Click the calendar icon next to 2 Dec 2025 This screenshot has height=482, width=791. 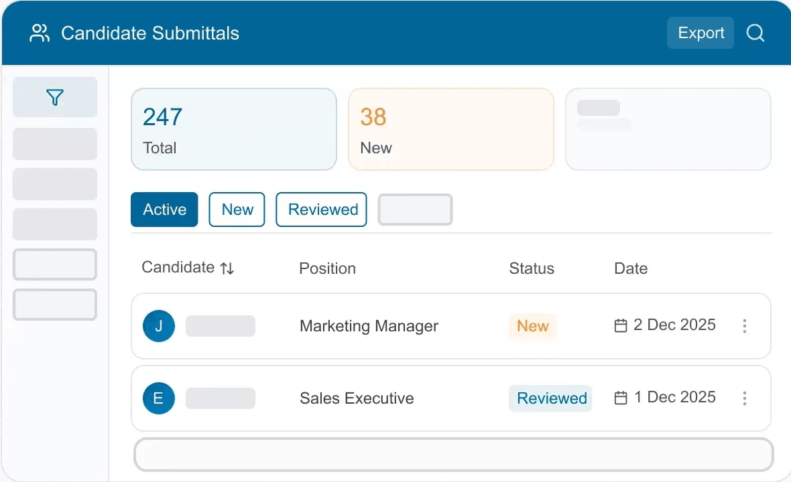621,325
